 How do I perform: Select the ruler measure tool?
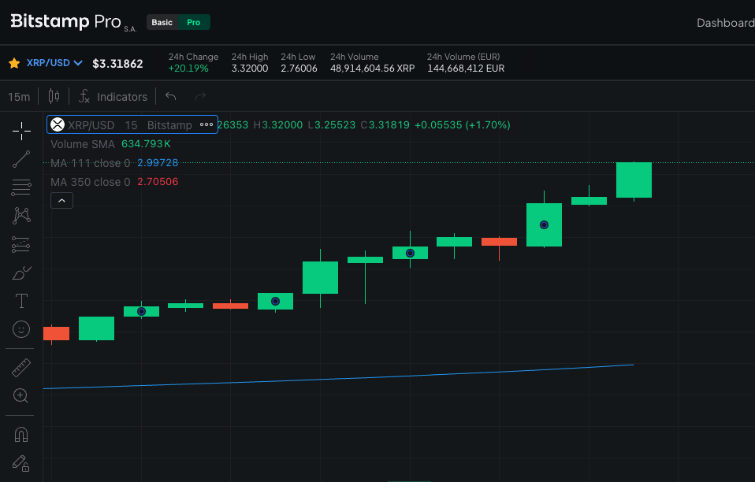coord(21,368)
